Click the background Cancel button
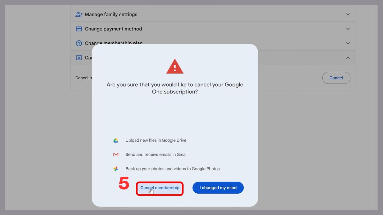The image size is (383, 215). [336, 78]
